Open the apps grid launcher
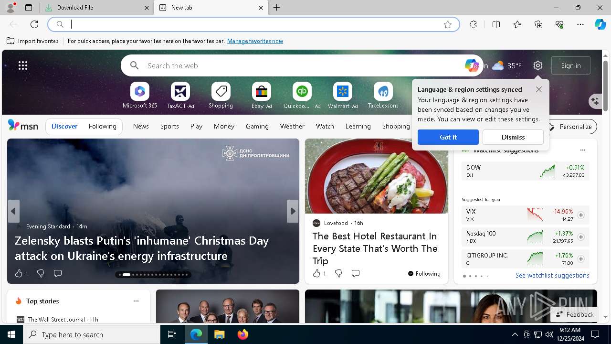The width and height of the screenshot is (611, 344). (x=23, y=65)
